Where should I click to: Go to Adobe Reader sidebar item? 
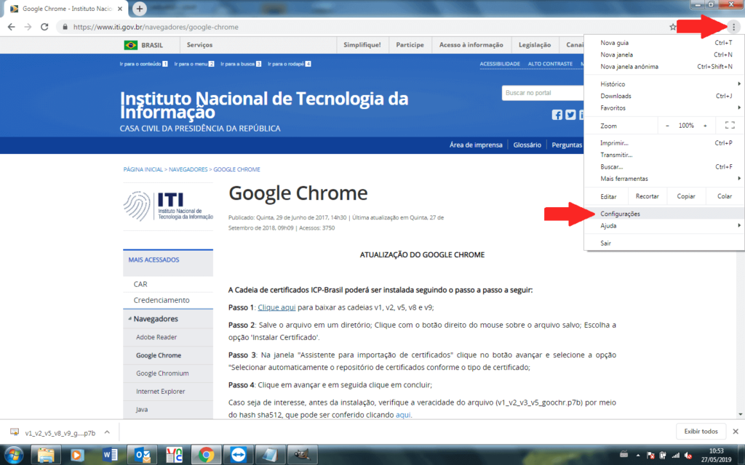[156, 337]
